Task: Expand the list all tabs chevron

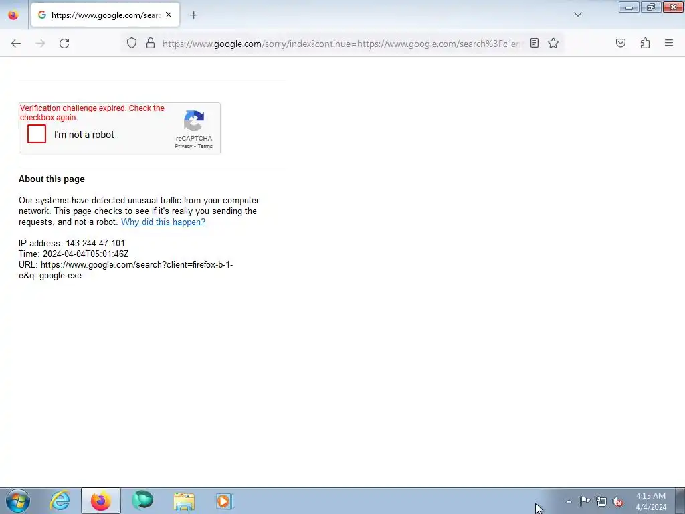Action: 577,15
